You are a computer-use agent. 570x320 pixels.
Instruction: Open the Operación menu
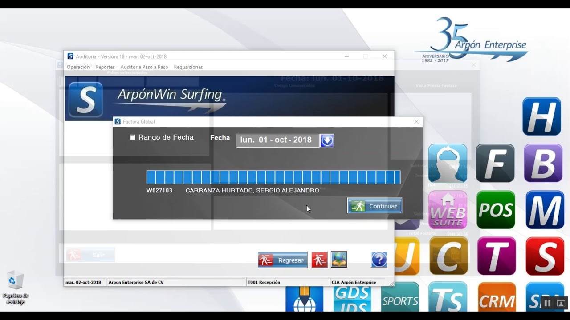78,67
